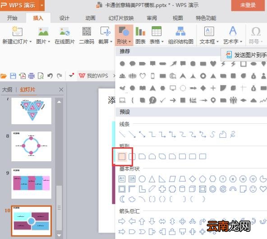The image size is (267, 239).
Task: Open print preview icon
Action: [41, 76]
